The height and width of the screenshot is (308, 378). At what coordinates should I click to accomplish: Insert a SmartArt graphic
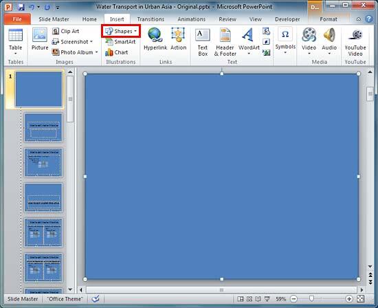120,42
